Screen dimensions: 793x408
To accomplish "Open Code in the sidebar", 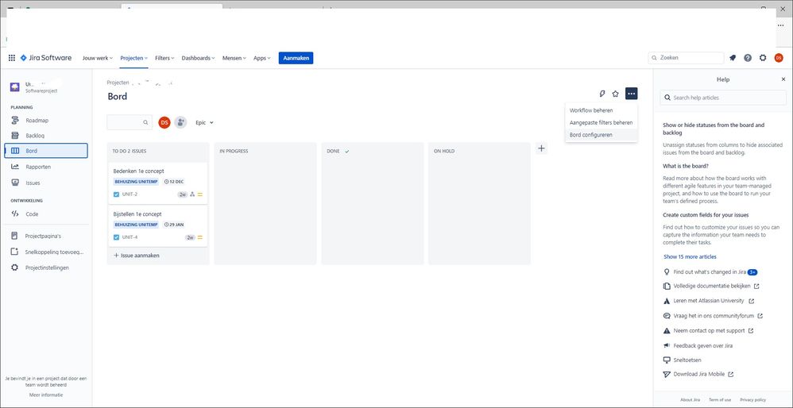I will click(46, 214).
